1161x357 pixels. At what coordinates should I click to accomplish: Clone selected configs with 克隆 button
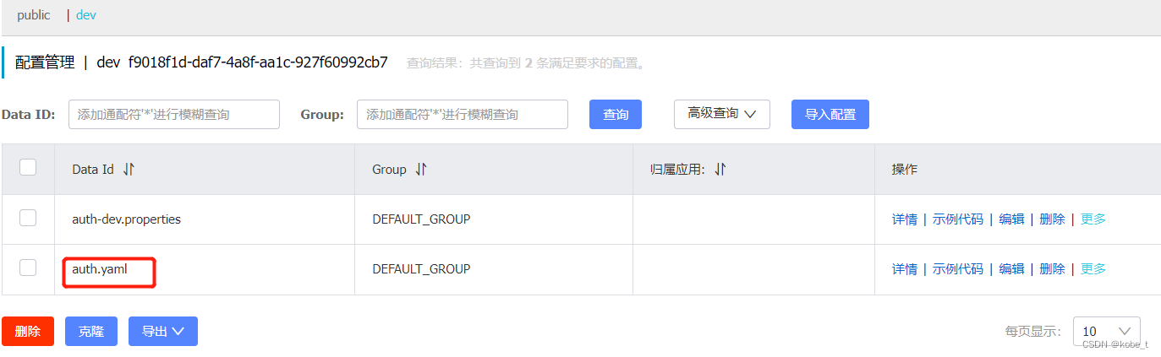pyautogui.click(x=91, y=332)
